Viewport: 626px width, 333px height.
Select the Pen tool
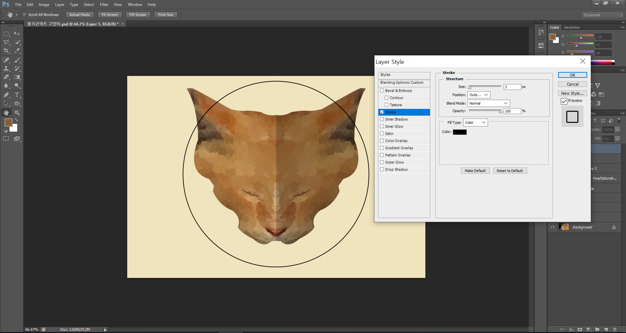pyautogui.click(x=6, y=95)
